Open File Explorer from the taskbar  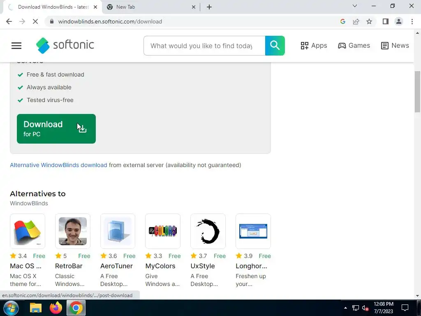point(36,308)
